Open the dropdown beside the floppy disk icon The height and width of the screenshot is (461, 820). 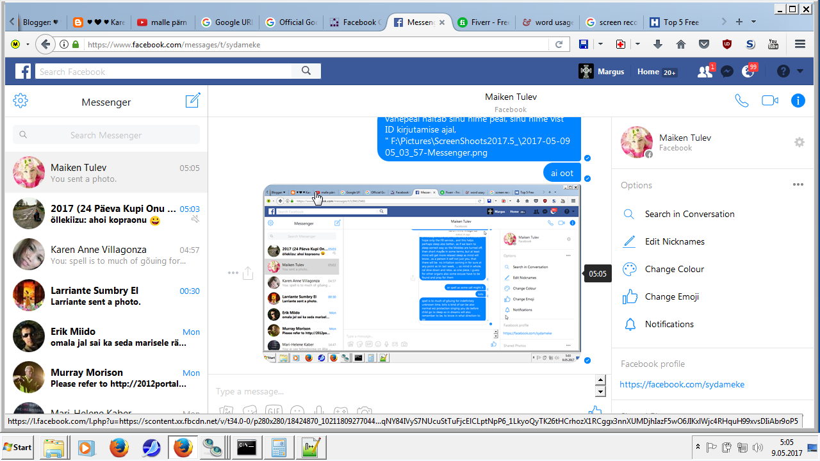click(x=600, y=44)
